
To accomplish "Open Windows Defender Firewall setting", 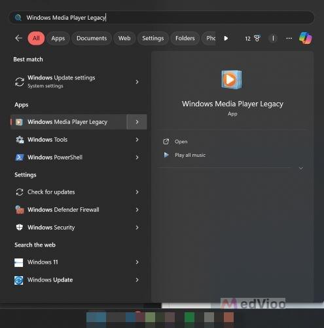I will [79, 210].
